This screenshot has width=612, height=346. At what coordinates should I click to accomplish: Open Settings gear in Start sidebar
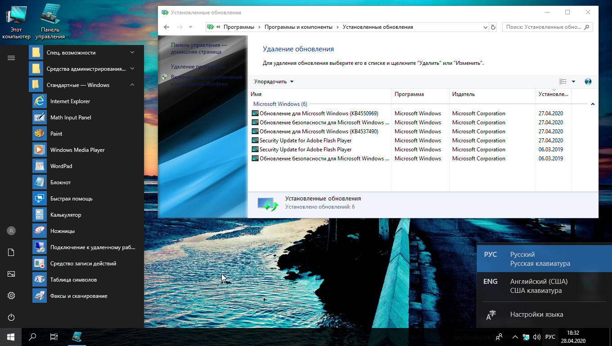coord(11,296)
